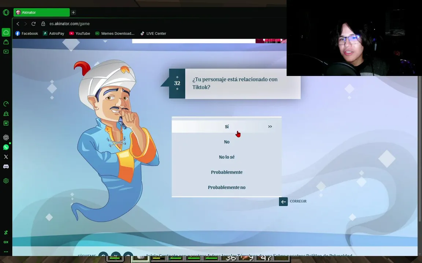Reload the Akinator page

34,24
